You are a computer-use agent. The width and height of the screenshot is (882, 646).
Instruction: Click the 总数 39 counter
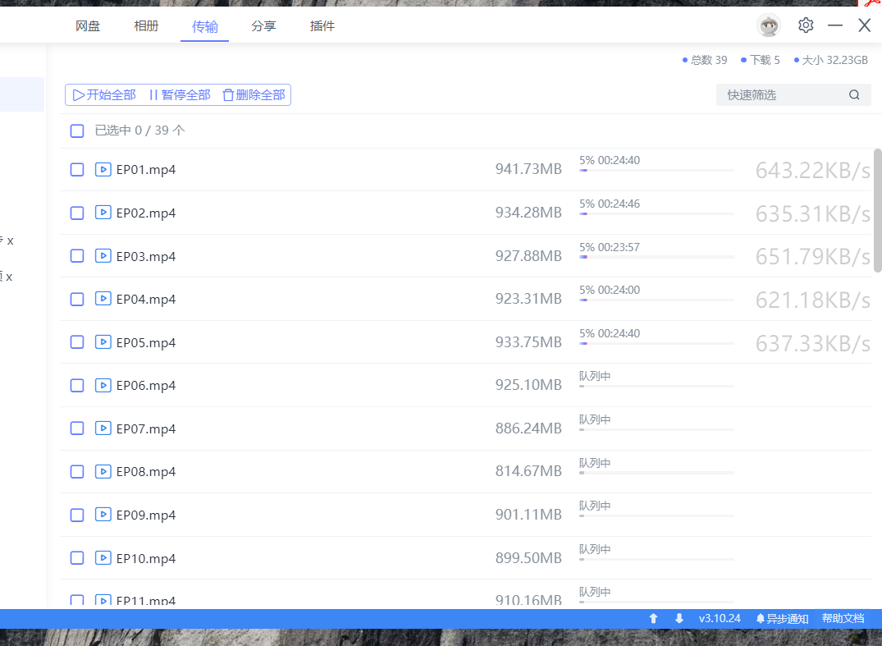[705, 60]
